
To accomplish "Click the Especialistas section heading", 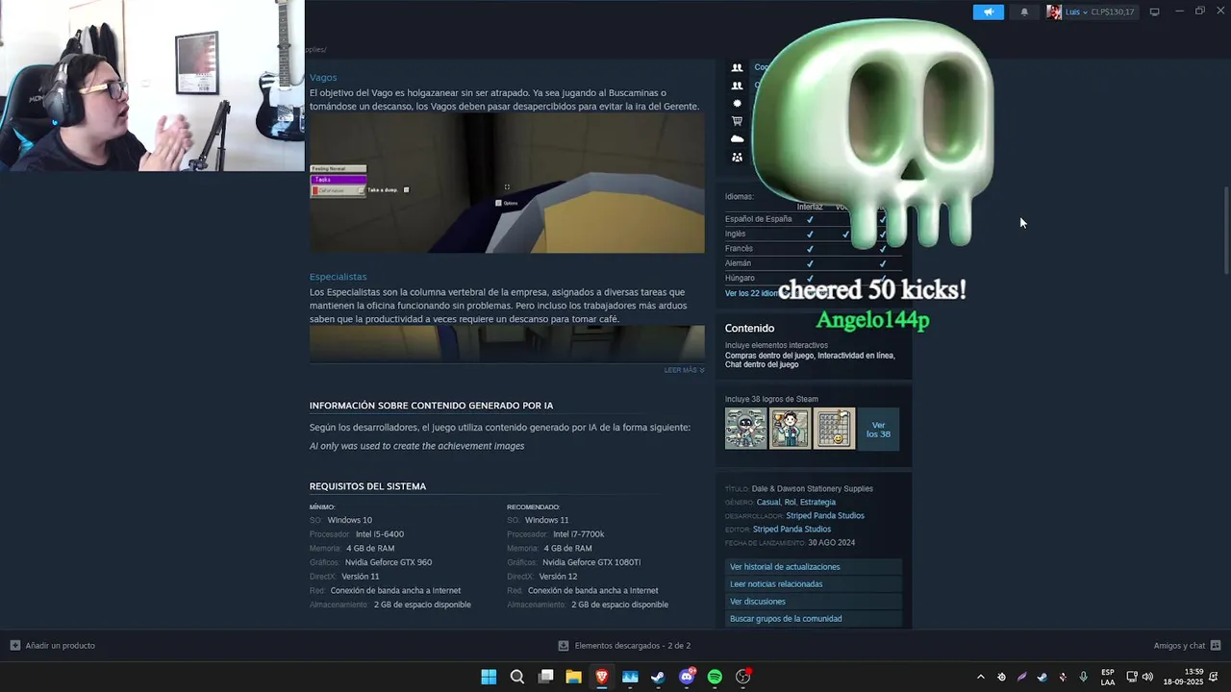I will [x=338, y=277].
